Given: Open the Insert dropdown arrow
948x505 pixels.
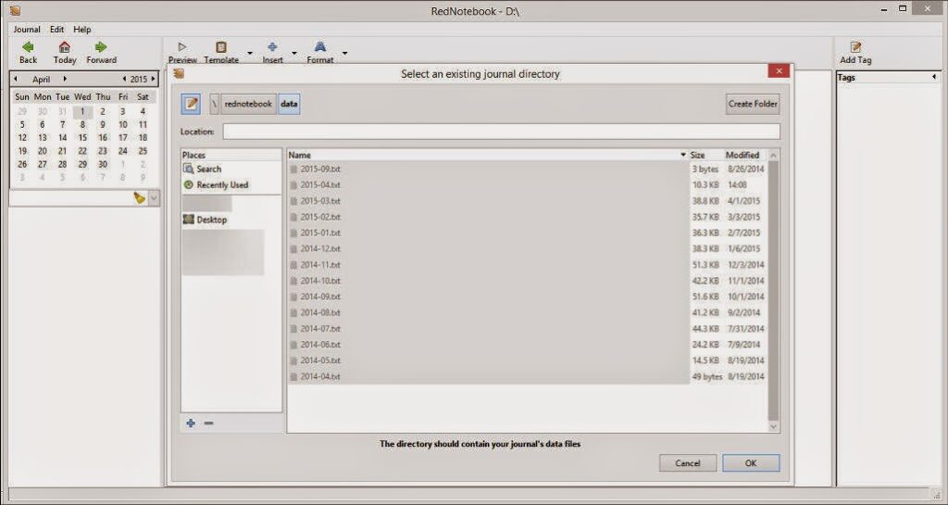Looking at the screenshot, I should (294, 53).
